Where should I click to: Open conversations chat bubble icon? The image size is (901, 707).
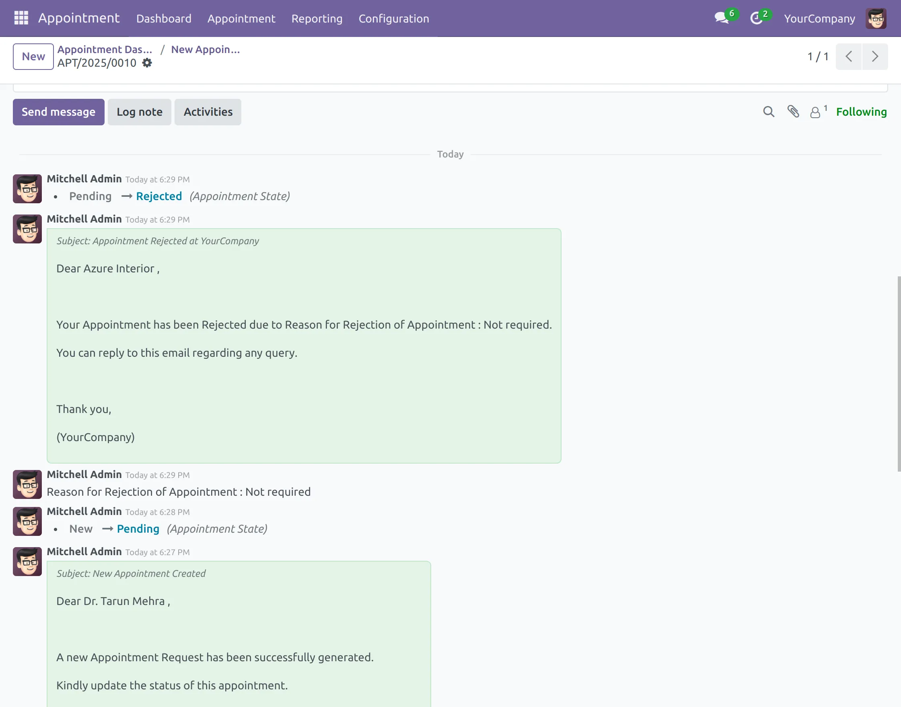click(x=722, y=18)
